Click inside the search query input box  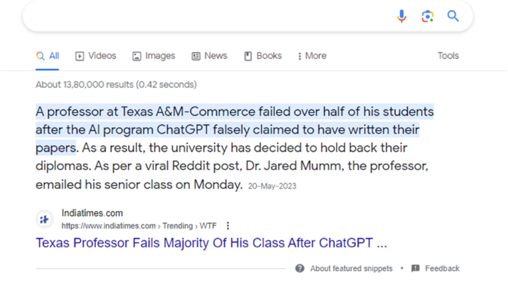tap(207, 16)
